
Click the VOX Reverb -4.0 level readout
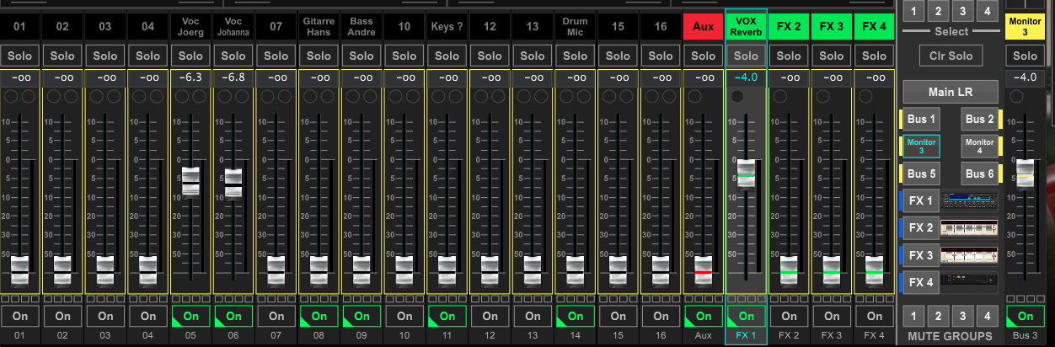click(746, 77)
